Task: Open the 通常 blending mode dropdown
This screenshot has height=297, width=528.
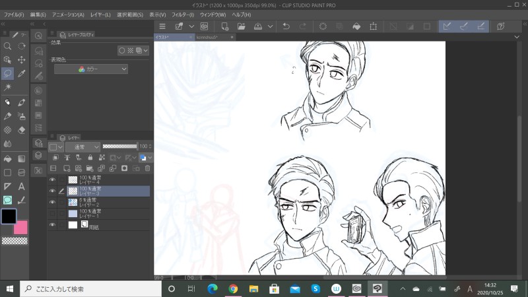Action: pos(82,147)
